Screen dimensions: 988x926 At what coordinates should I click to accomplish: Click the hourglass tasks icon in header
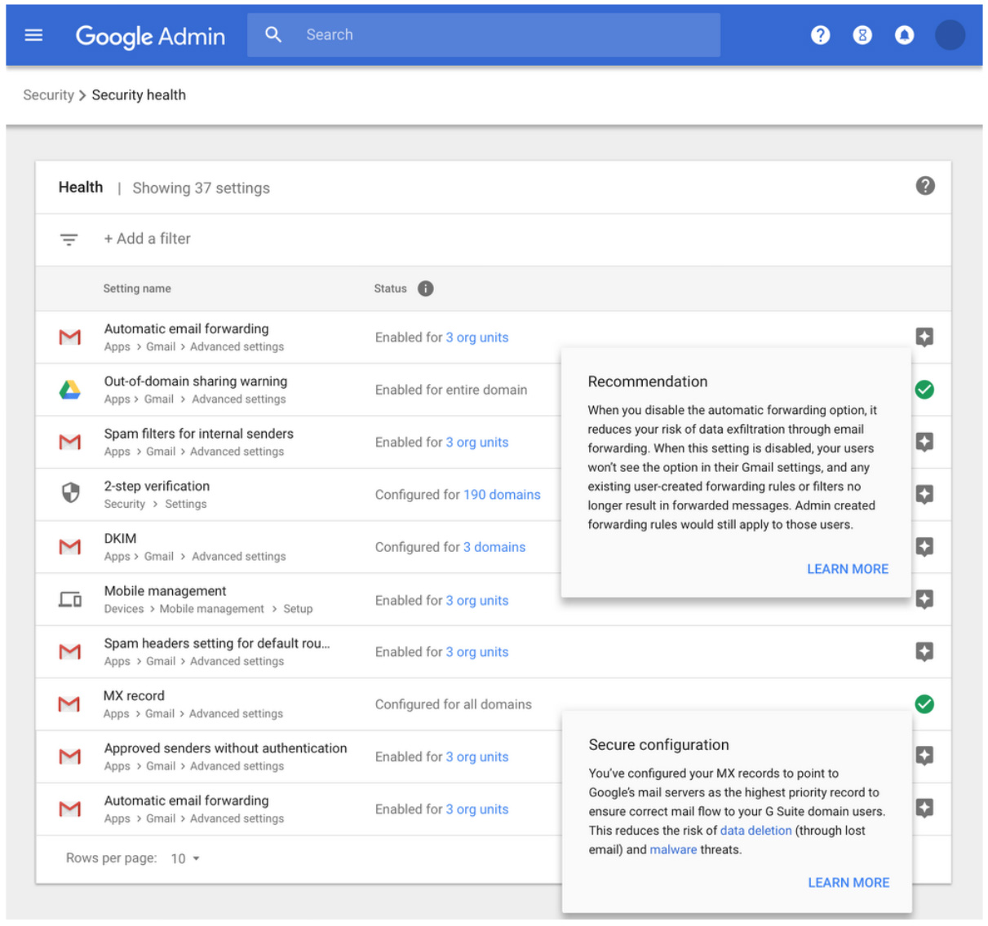click(862, 35)
